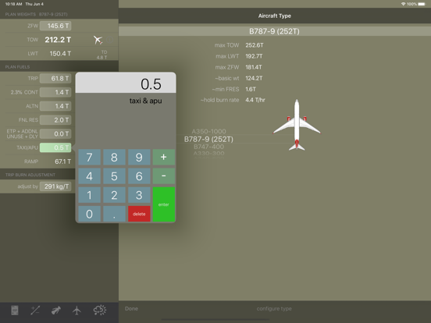Check the battery indicator in status bar

tap(422, 4)
